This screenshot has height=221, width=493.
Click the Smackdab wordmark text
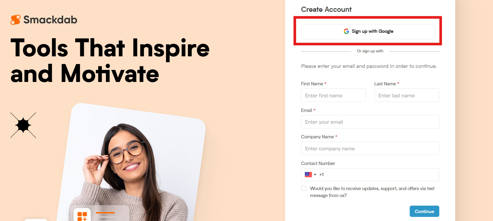coord(50,20)
